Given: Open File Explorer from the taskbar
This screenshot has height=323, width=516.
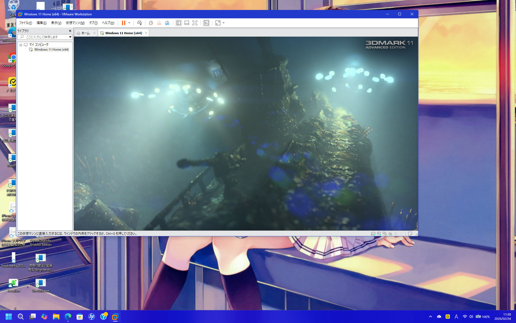Looking at the screenshot, I should 56,317.
